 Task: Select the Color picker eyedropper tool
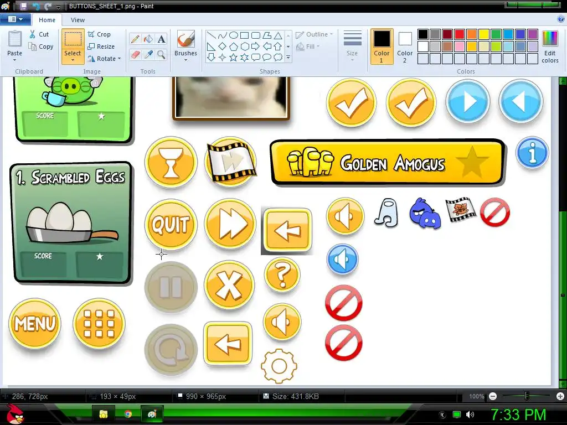point(148,55)
